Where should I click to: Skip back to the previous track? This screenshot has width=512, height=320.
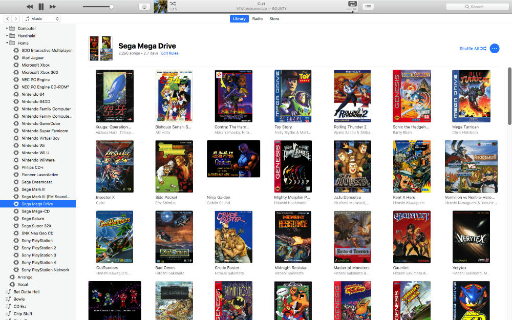tap(29, 7)
